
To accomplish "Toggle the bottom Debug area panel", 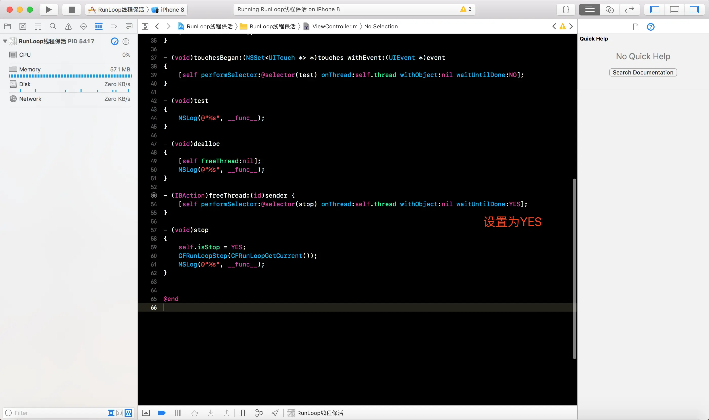I will [675, 10].
